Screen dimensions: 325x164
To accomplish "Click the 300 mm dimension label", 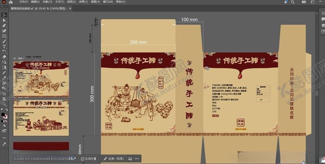I will (x=92, y=94).
